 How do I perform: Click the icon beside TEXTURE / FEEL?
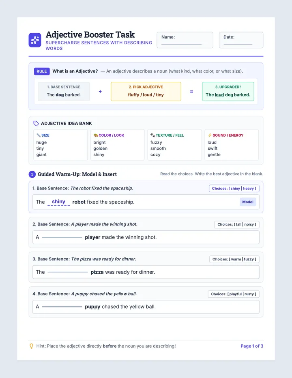(x=152, y=135)
